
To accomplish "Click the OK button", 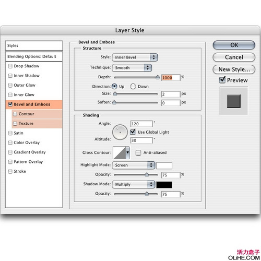I will (234, 45).
